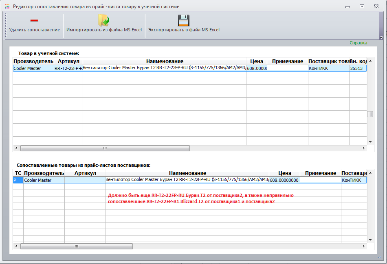Viewport: 387px width, 264px height.
Task: Click 'Импортировать из файла MS Excel' label
Action: click(104, 30)
